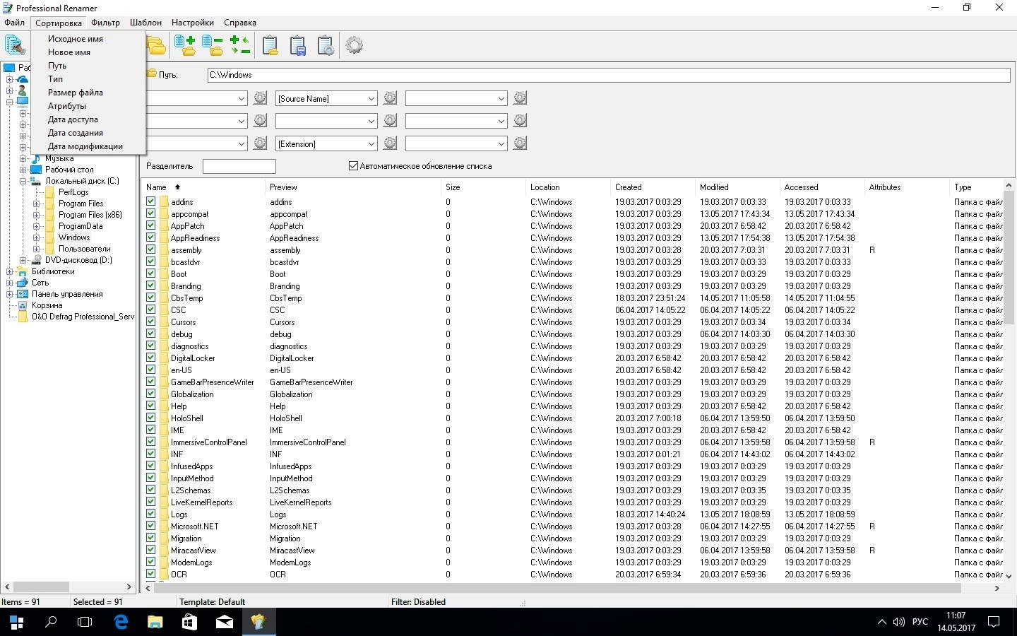Screen dimensions: 1017x636
Task: Sort by the Name column header
Action: point(203,187)
